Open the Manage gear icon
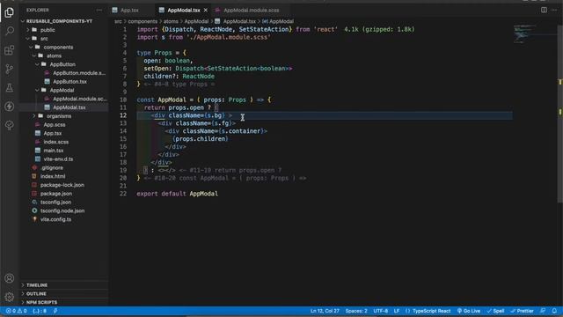563x317 pixels. pos(10,297)
